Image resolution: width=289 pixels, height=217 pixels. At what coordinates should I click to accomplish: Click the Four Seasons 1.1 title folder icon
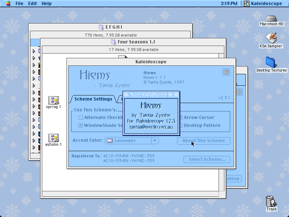coord(113,42)
